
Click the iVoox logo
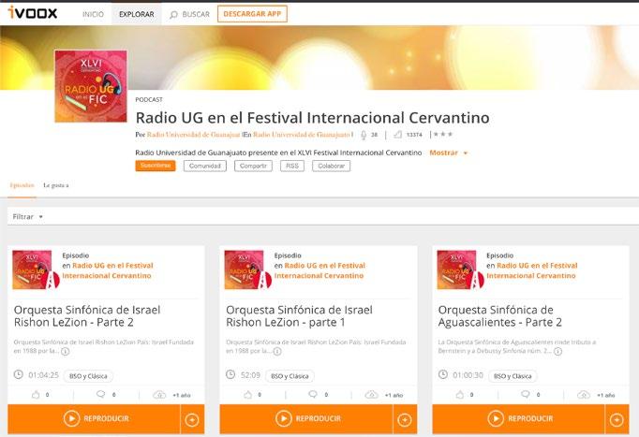coord(33,13)
